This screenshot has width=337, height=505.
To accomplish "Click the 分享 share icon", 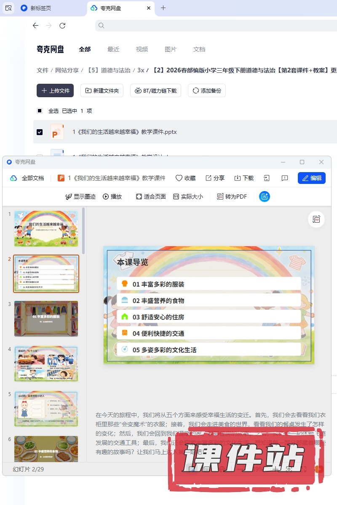I will point(209,178).
